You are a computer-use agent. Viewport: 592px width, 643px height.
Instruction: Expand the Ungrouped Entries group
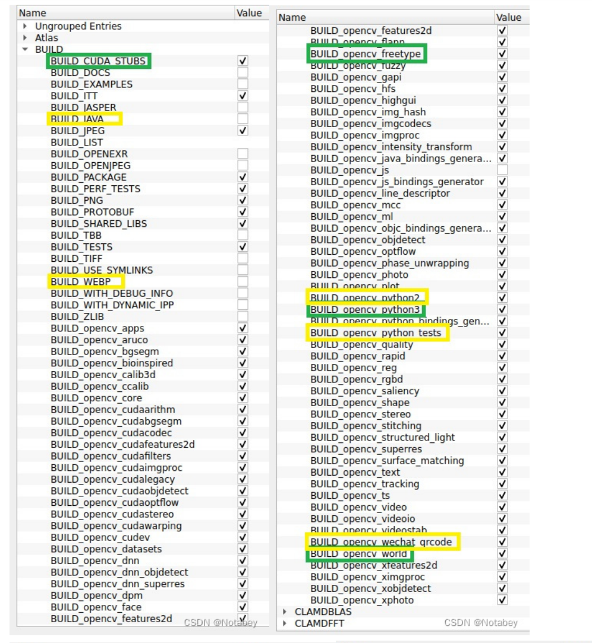point(25,26)
